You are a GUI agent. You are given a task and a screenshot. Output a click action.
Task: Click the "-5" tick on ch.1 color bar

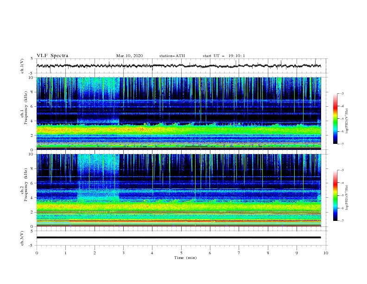pos(342,119)
